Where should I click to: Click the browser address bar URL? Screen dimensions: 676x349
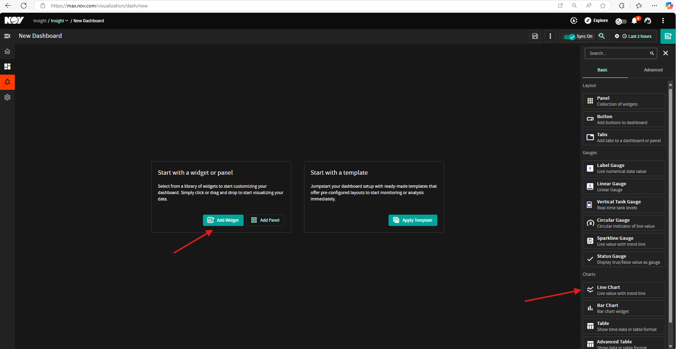[99, 6]
